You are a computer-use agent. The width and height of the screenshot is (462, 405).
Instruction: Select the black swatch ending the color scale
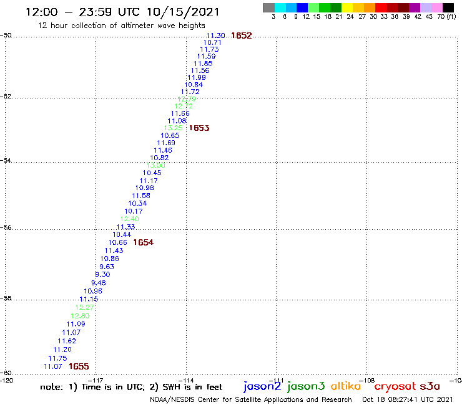coord(448,7)
